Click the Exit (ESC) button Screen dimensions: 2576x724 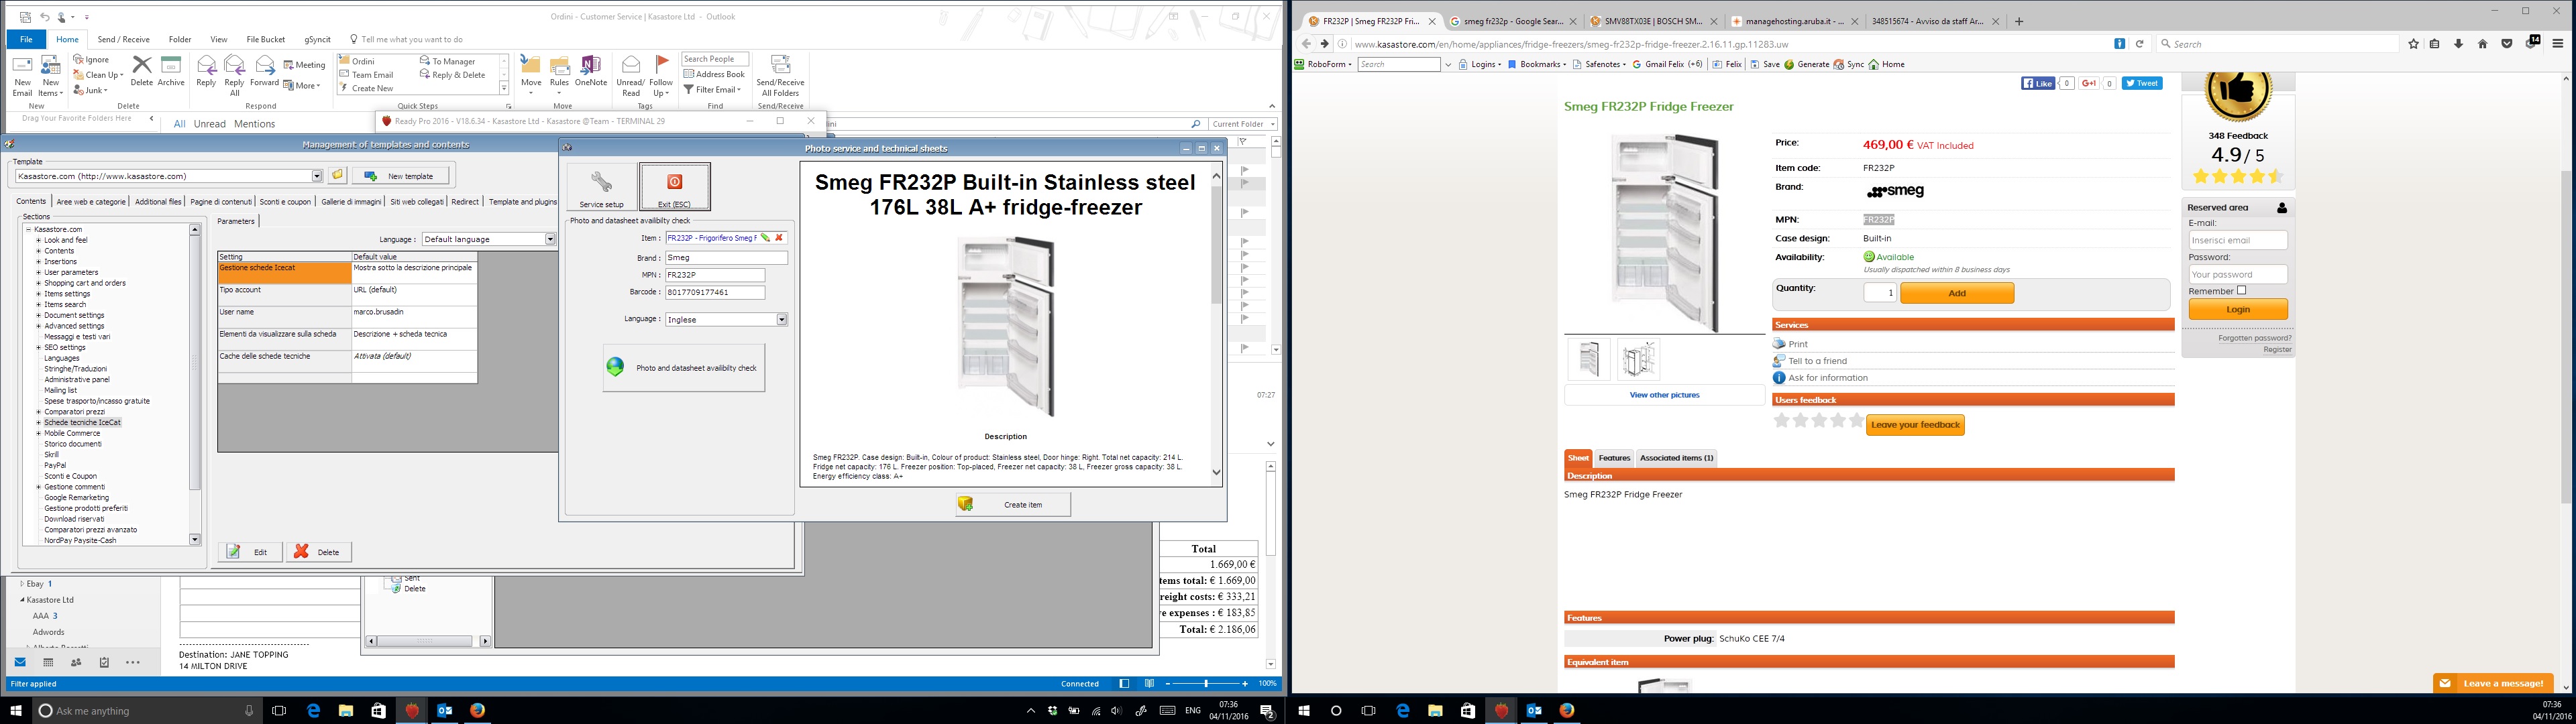point(675,187)
